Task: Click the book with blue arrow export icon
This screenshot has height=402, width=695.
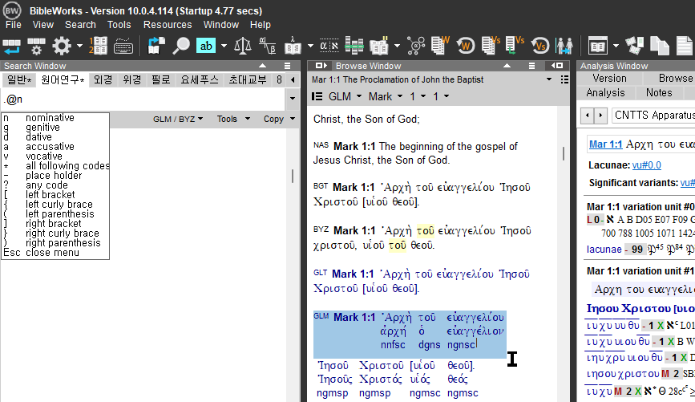Action: tap(156, 46)
